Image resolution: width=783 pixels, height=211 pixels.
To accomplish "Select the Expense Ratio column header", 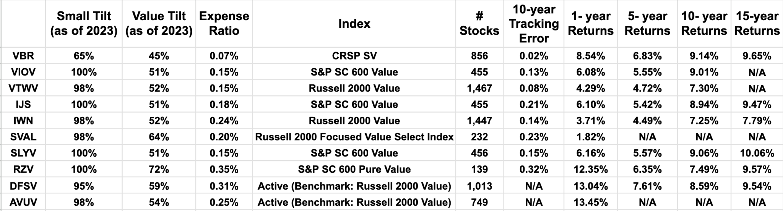I will 224,24.
